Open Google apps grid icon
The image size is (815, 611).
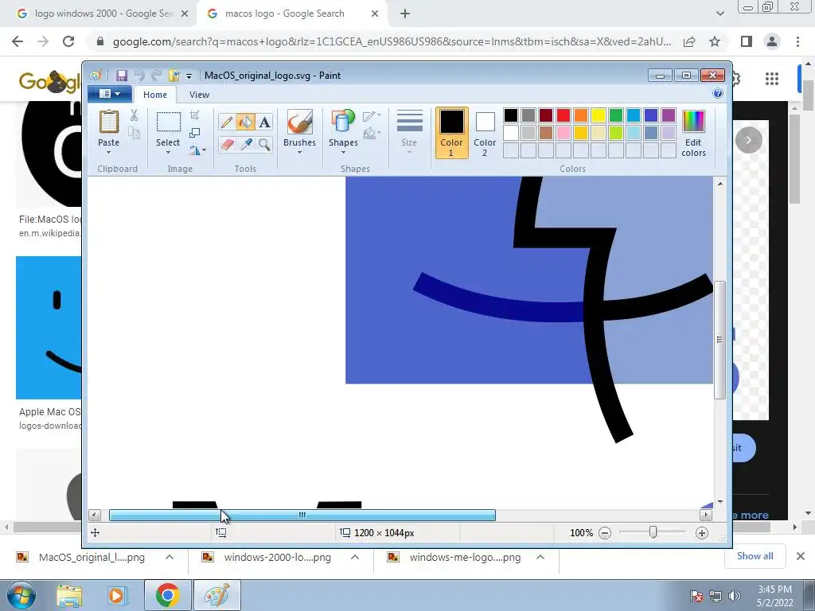click(772, 79)
